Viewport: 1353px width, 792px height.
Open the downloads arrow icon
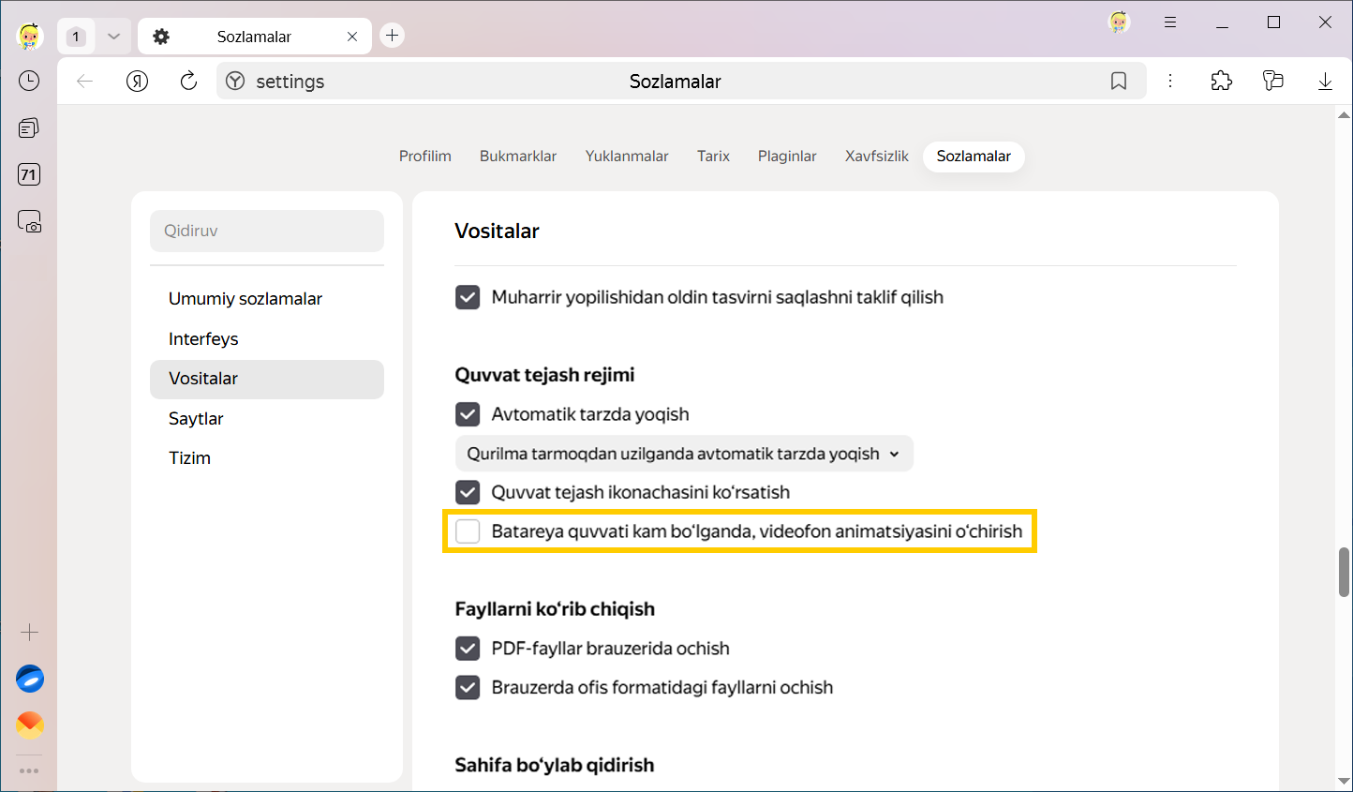(1325, 82)
